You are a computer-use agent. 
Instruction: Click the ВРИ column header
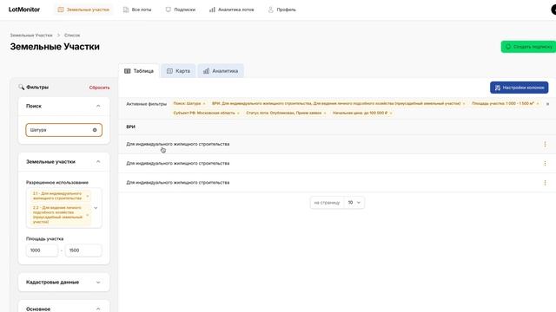pos(131,127)
